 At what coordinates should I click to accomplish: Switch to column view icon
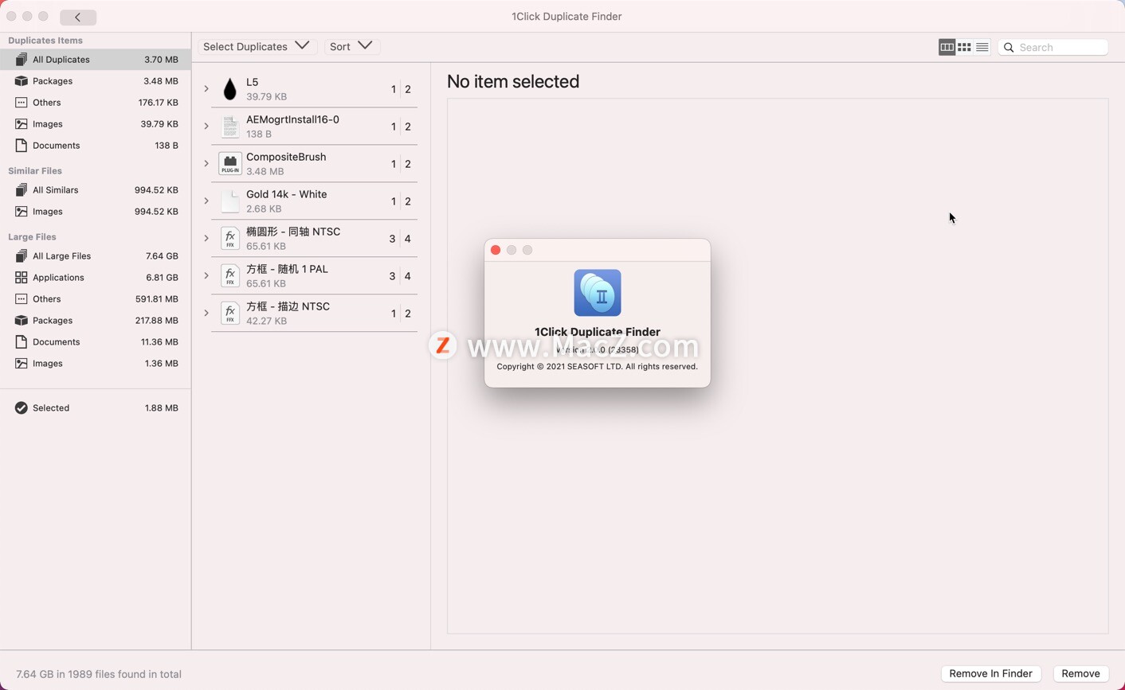[947, 47]
